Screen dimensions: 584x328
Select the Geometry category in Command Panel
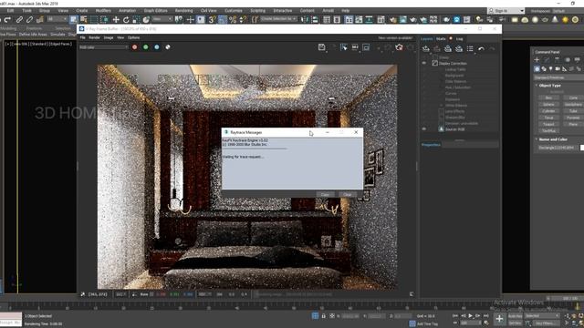(x=537, y=69)
